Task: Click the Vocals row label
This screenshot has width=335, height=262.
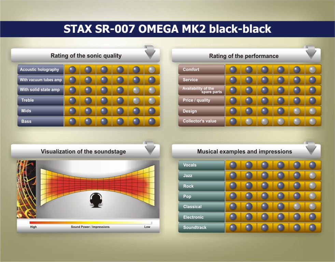Action: 201,165
